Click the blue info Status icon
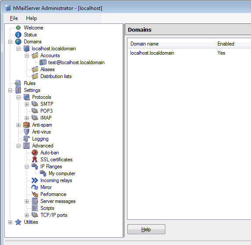The image size is (251, 245). point(18,35)
